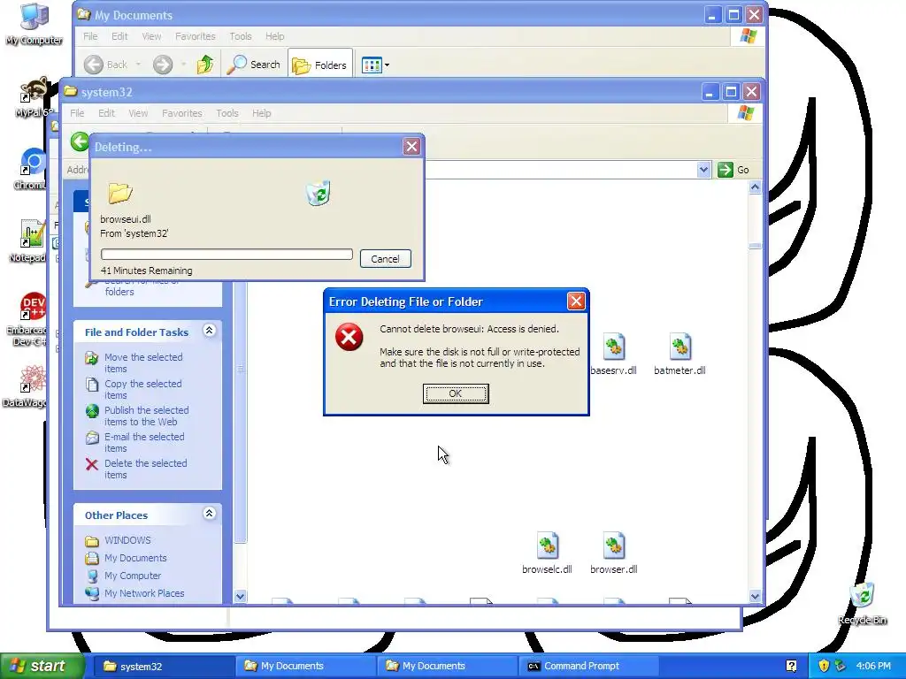The width and height of the screenshot is (906, 679).
Task: Click Back button in My Documents toolbar
Action: pos(105,65)
